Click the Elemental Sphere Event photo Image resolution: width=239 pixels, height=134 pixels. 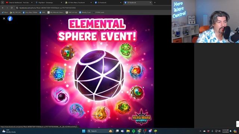point(97,71)
